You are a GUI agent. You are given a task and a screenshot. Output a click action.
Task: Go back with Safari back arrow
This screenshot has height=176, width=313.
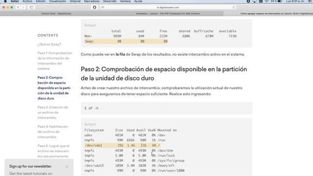(x=18, y=7)
